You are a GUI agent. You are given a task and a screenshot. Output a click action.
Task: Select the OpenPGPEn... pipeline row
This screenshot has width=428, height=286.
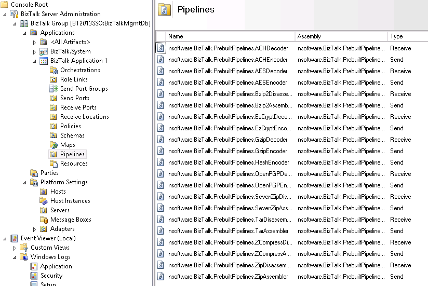coord(291,185)
